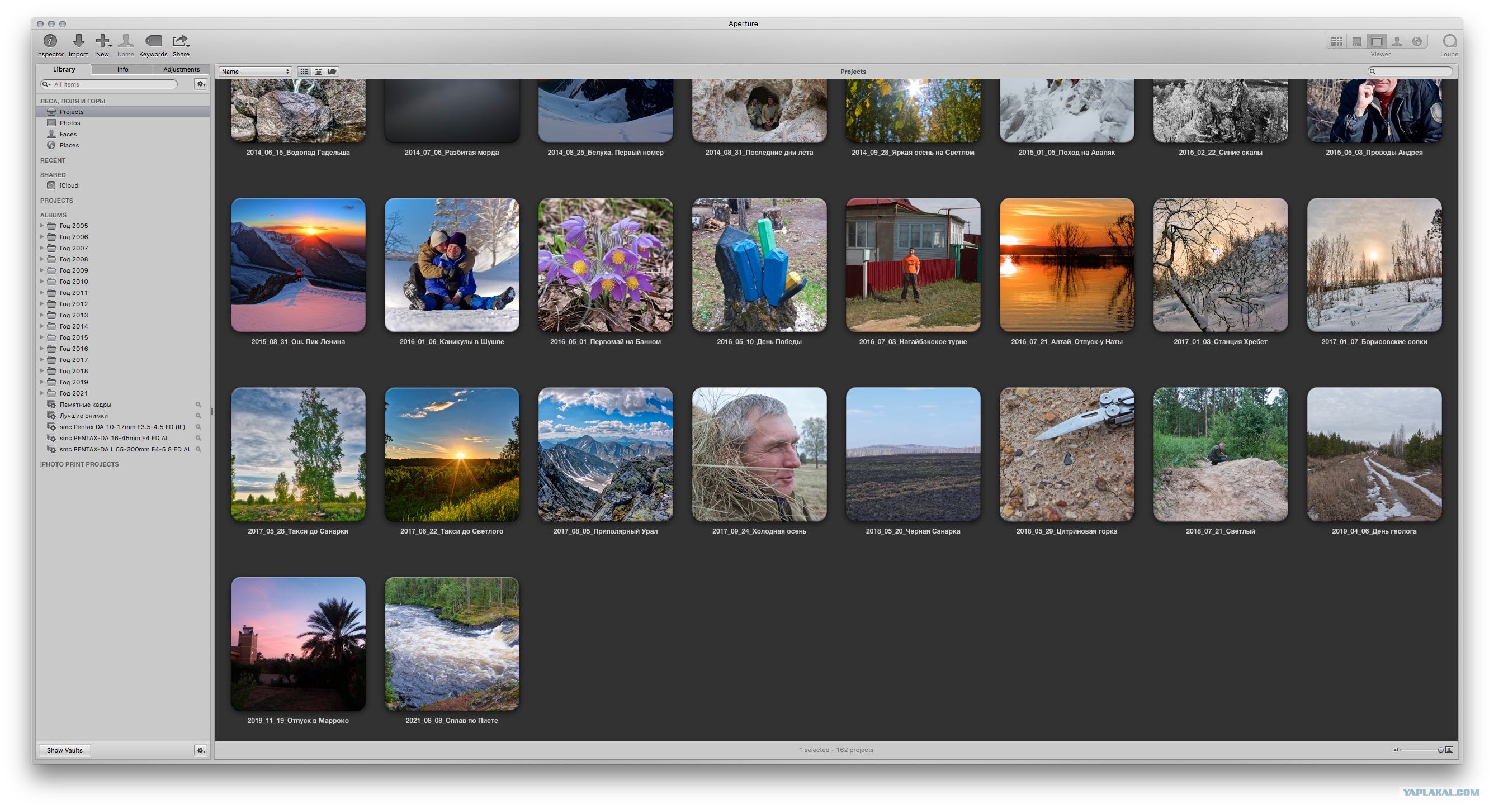Expand the Год 2008 folder
The image size is (1494, 809).
pos(42,259)
